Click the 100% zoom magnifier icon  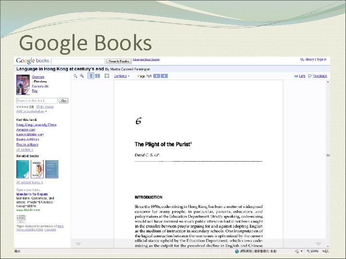pyautogui.click(x=308, y=251)
